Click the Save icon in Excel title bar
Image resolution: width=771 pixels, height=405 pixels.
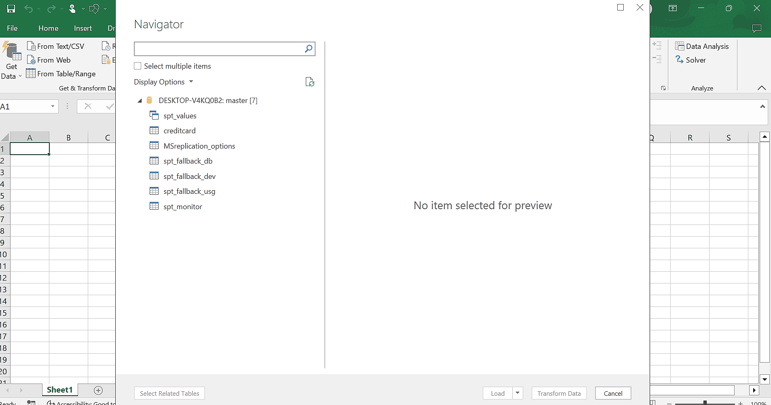[11, 8]
